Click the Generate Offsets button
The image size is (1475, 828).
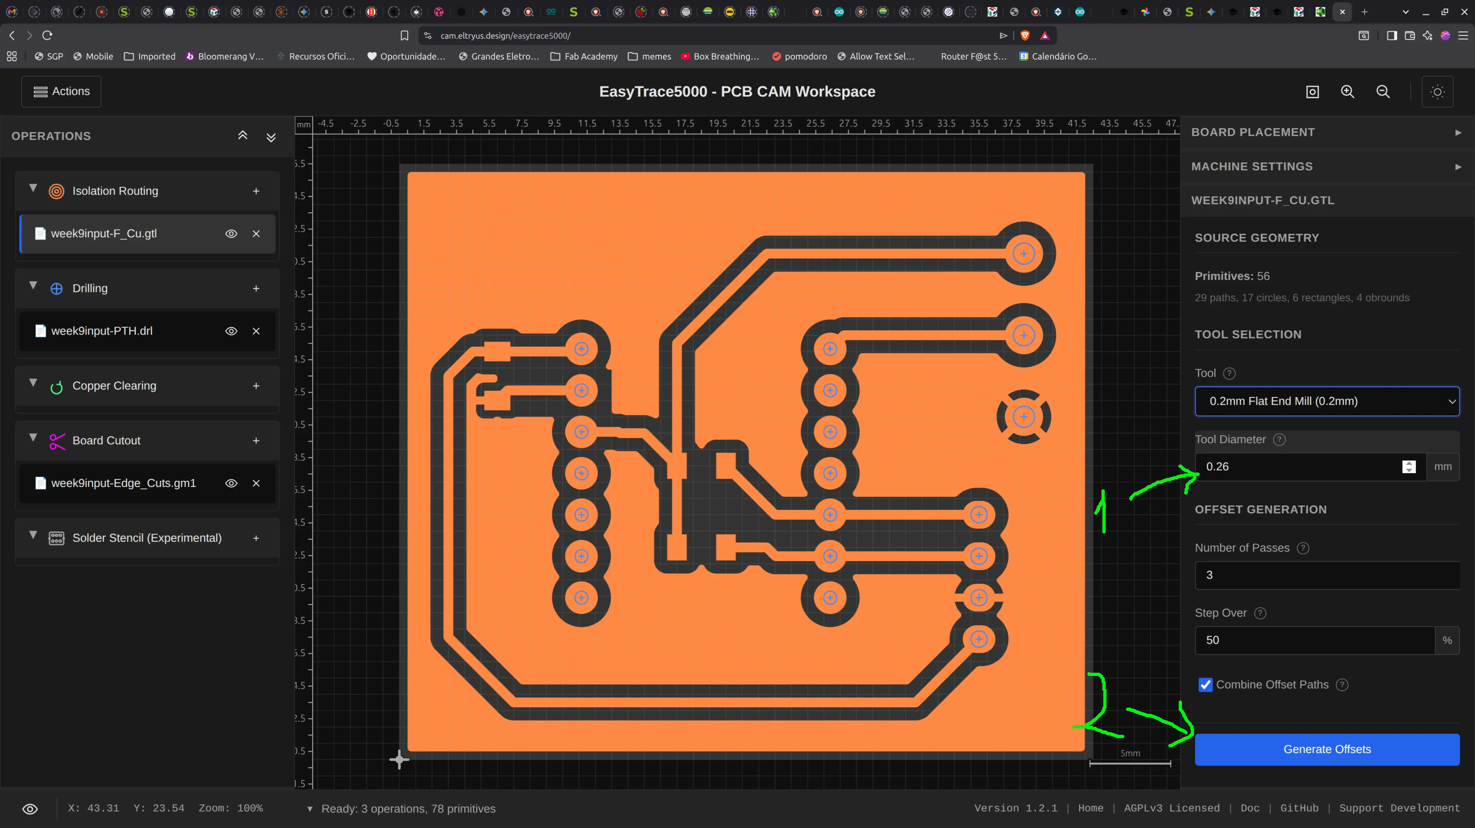point(1327,750)
